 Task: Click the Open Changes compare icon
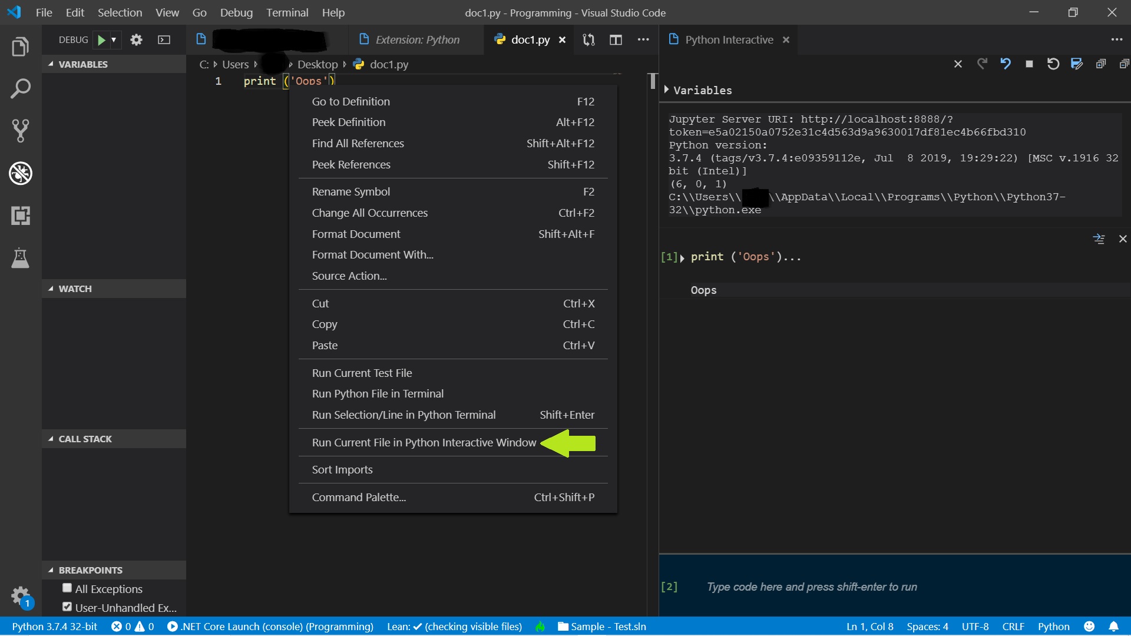588,39
